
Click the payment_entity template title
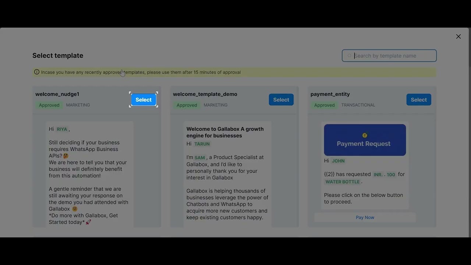(x=330, y=94)
